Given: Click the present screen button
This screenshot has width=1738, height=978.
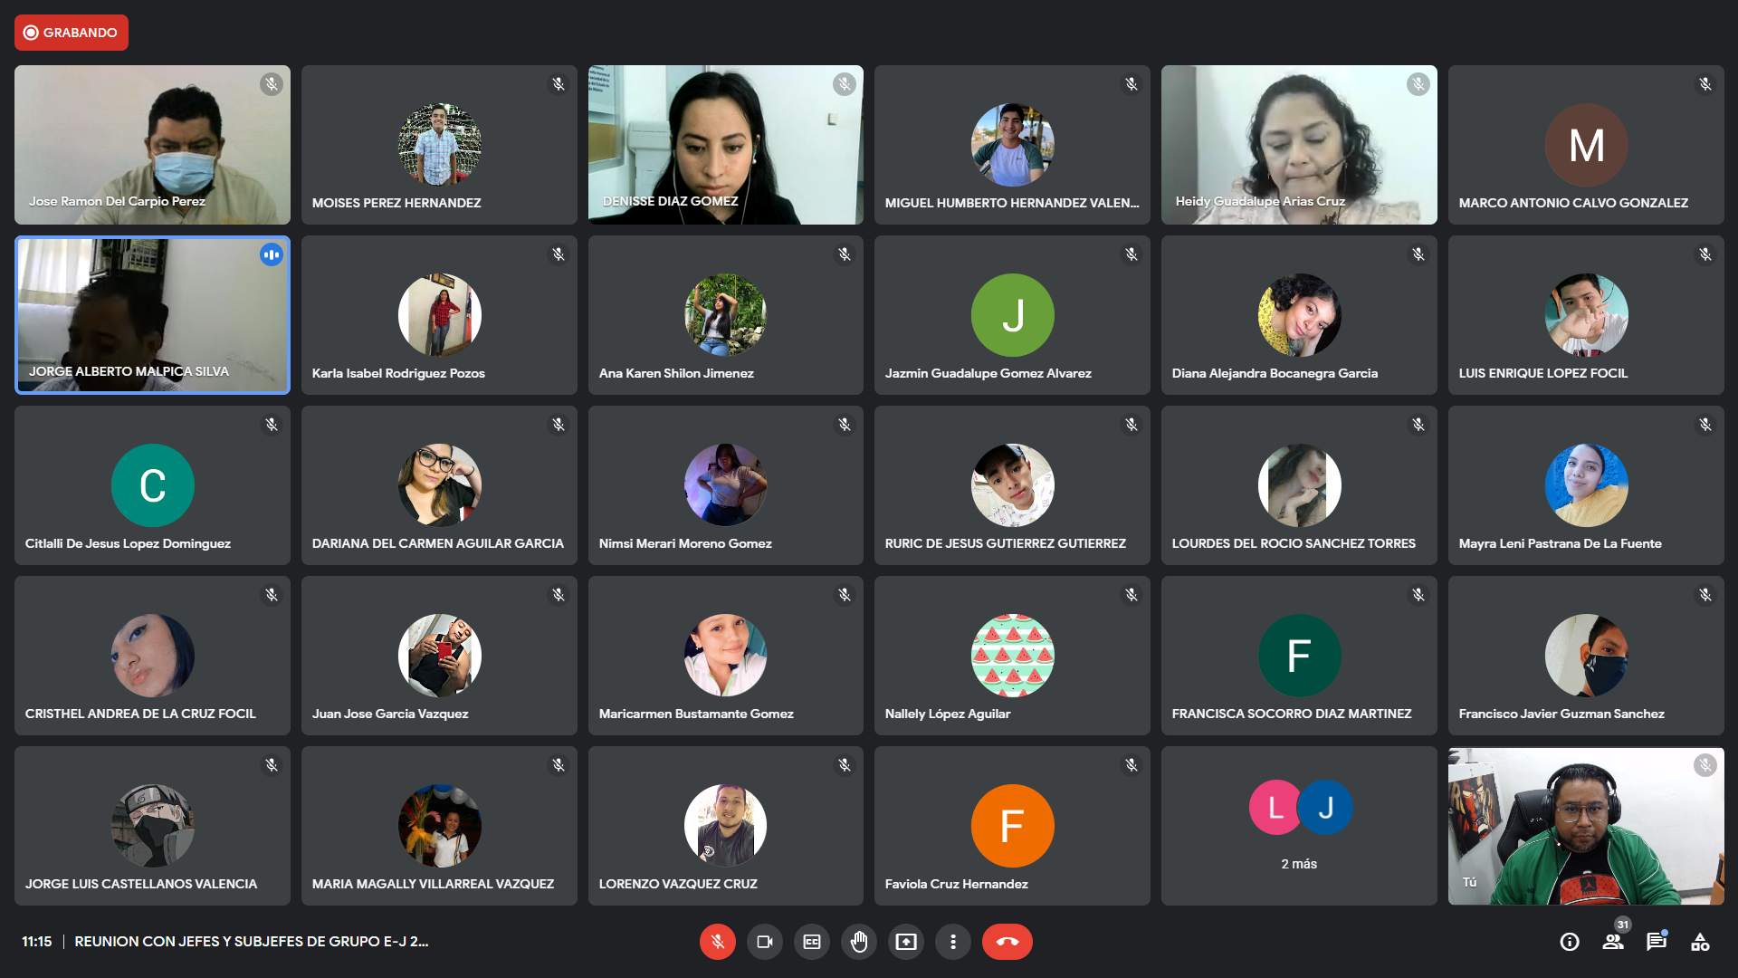Looking at the screenshot, I should click(906, 942).
